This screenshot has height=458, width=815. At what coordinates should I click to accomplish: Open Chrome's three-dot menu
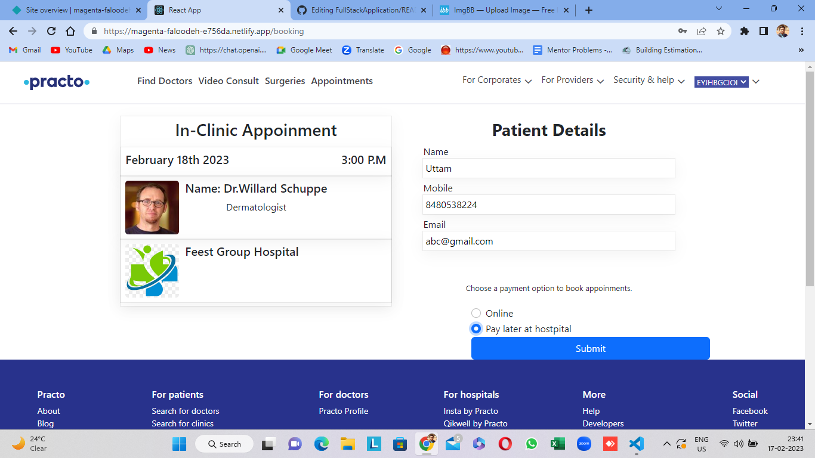(x=801, y=31)
